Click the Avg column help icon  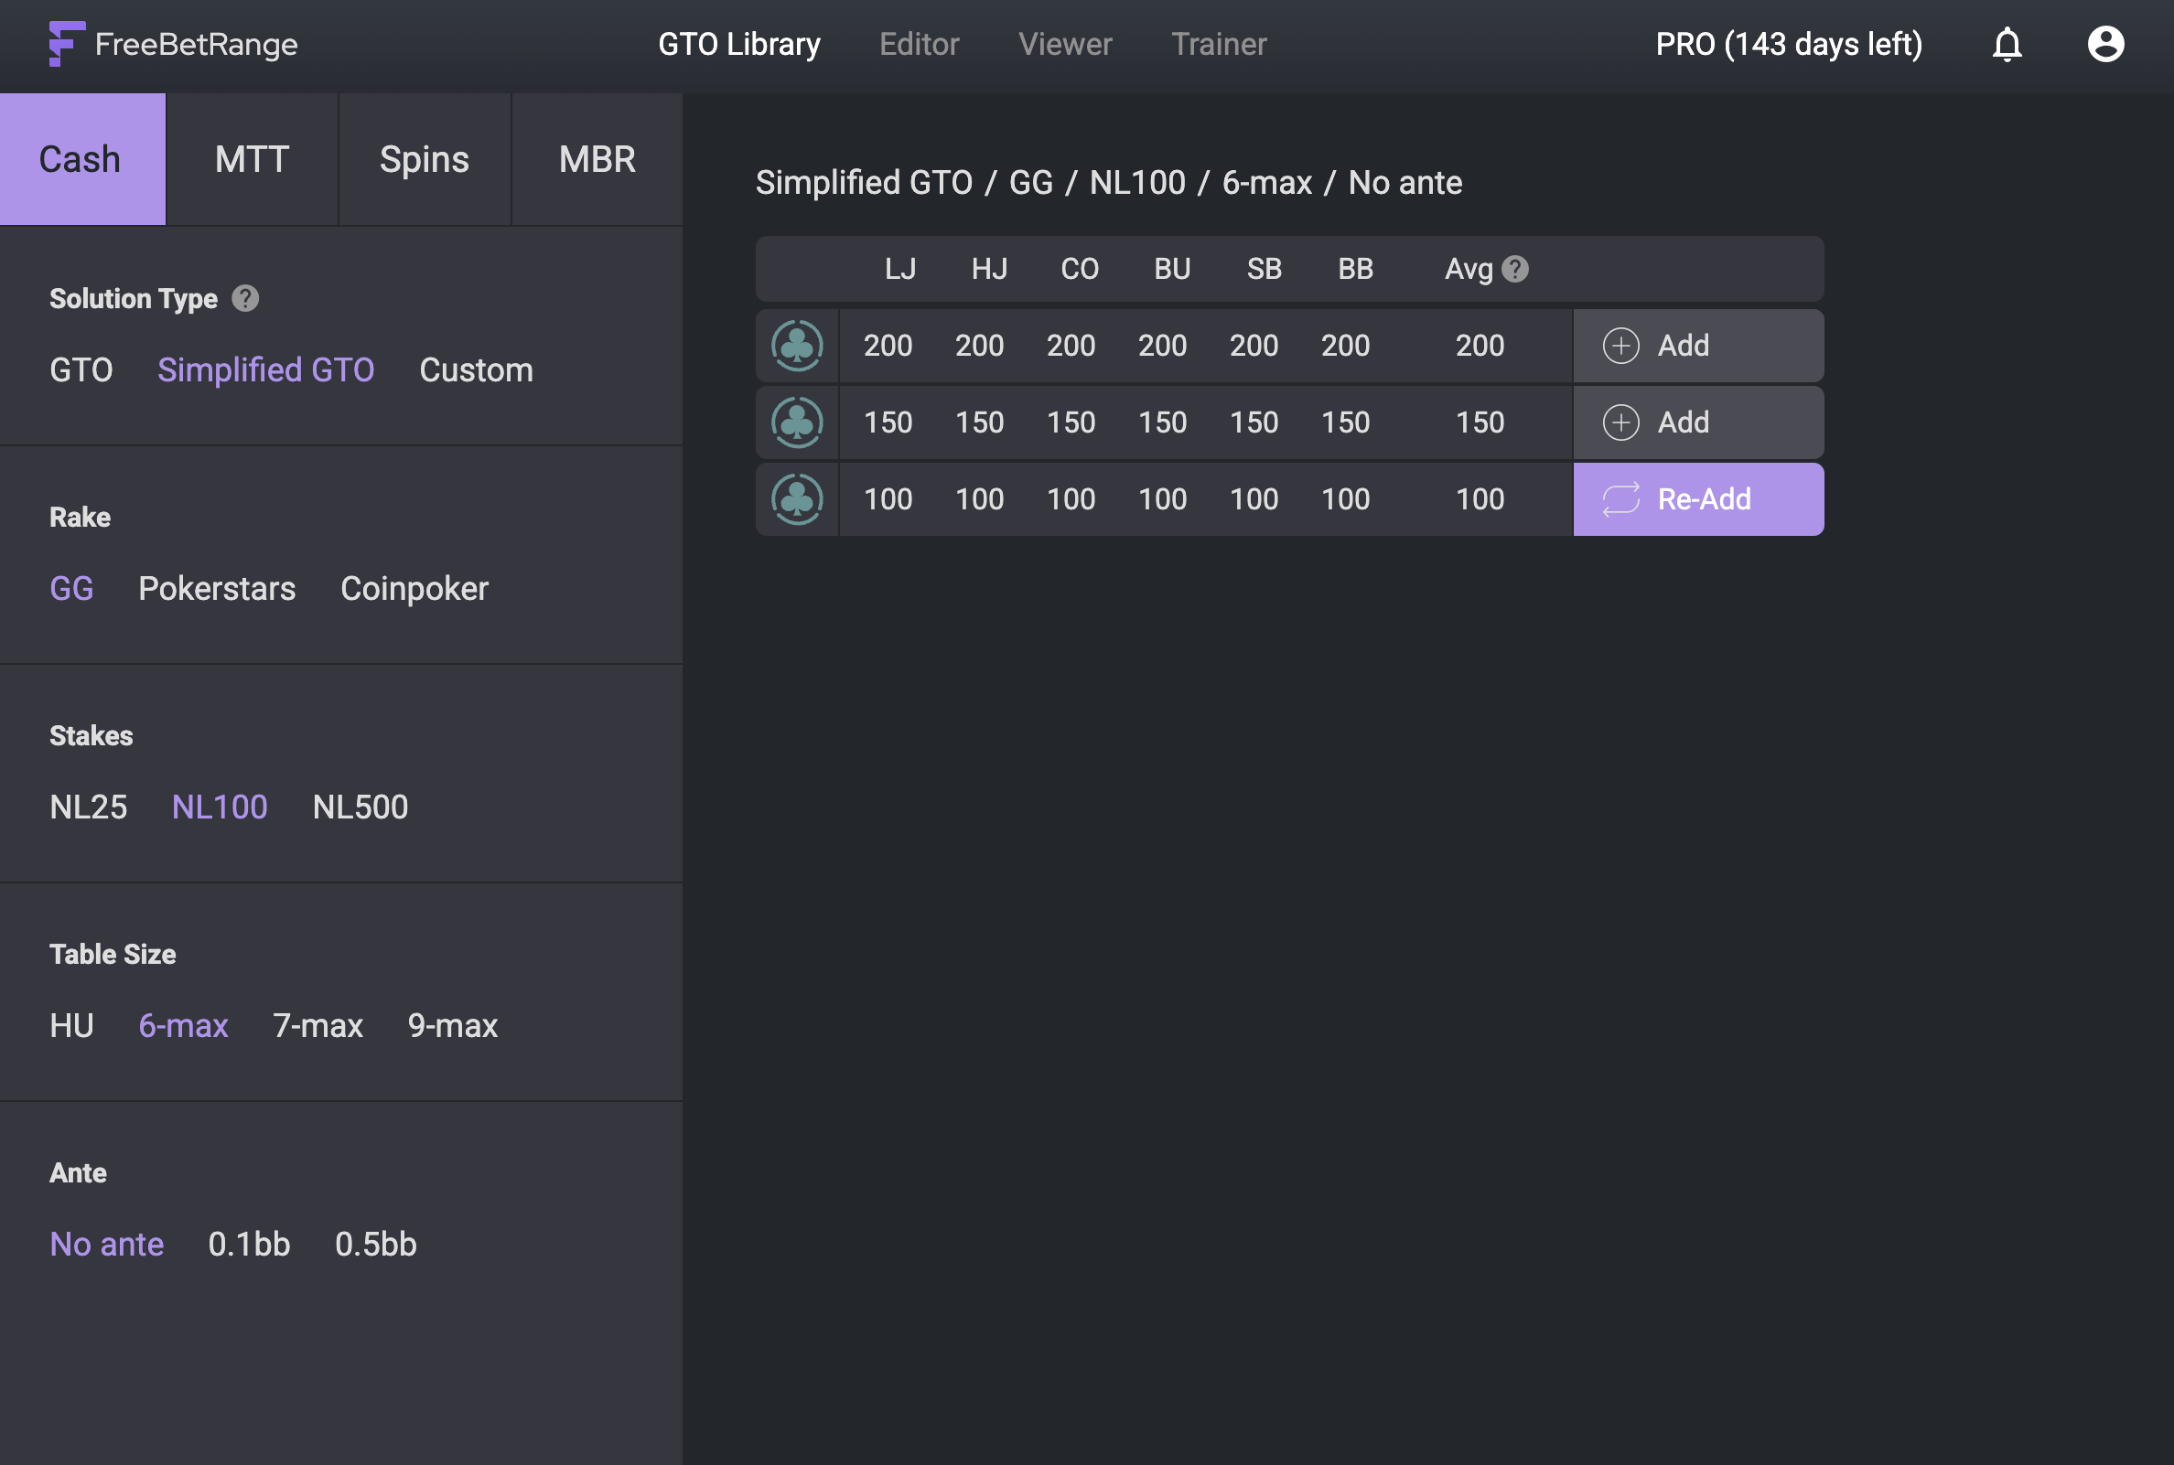coord(1514,269)
